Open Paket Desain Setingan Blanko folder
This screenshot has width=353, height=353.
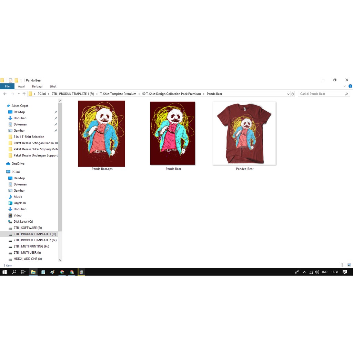tap(36, 143)
